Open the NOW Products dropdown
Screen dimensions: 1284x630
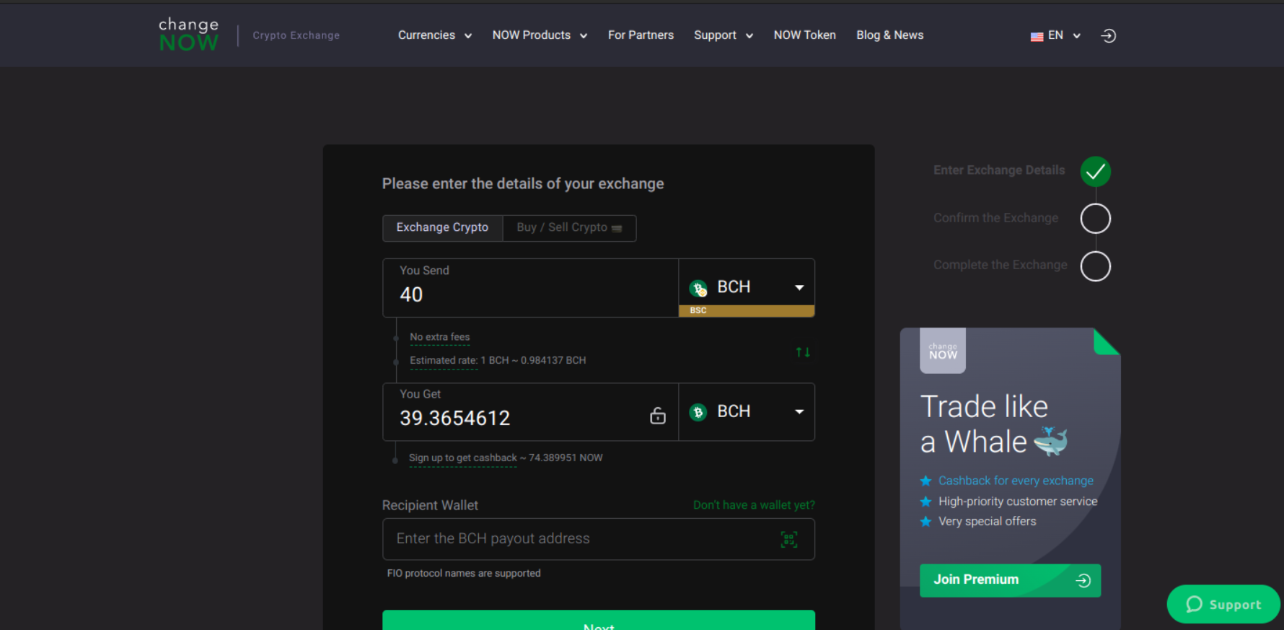point(540,35)
